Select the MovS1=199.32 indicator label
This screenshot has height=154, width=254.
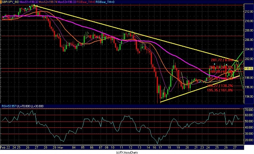(x=29, y=2)
